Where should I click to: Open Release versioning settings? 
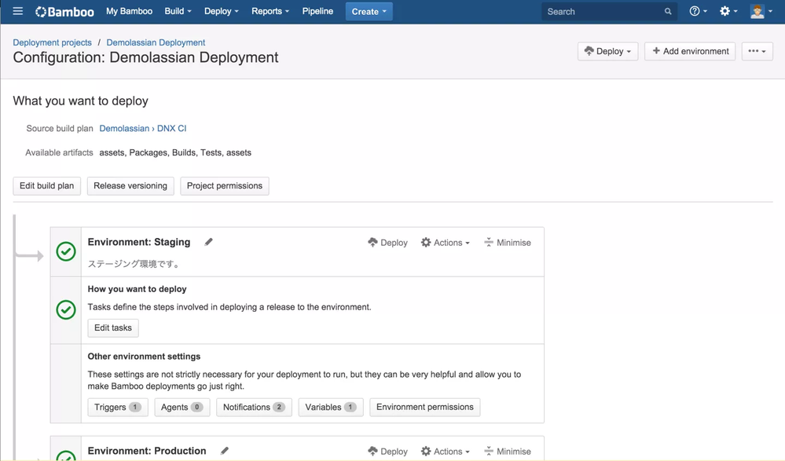pyautogui.click(x=130, y=185)
